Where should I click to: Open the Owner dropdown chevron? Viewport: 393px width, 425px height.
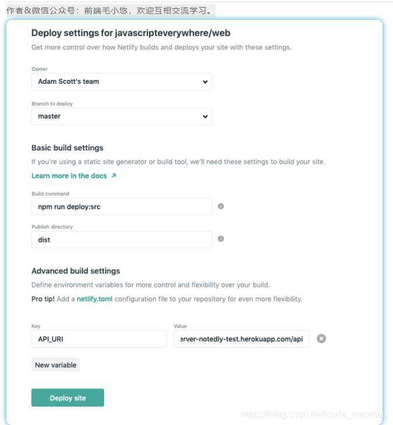click(205, 82)
